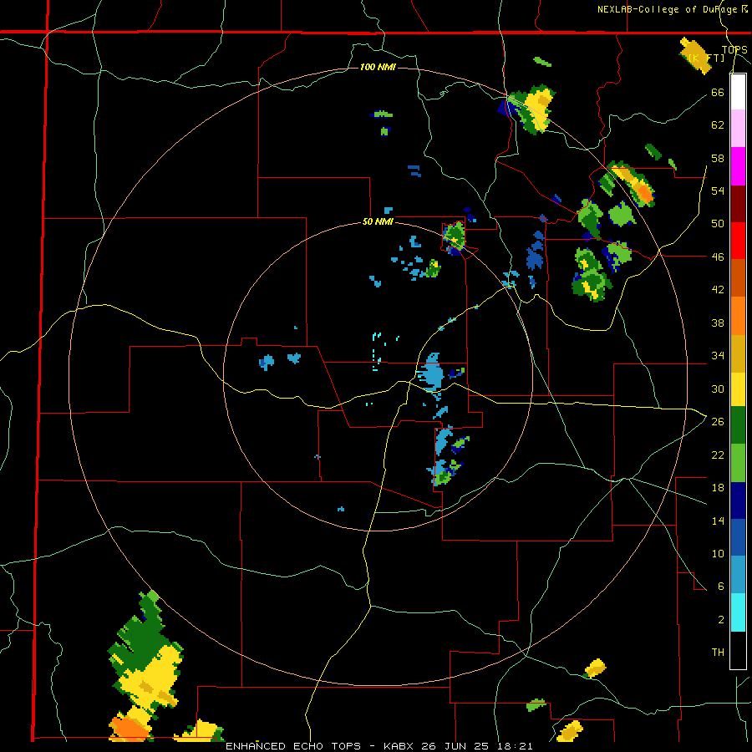
Task: Pick the light orange legend swatch
Action: (738, 316)
